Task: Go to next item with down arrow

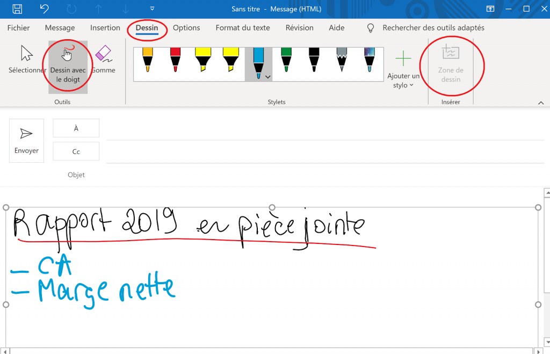Action: [x=126, y=9]
